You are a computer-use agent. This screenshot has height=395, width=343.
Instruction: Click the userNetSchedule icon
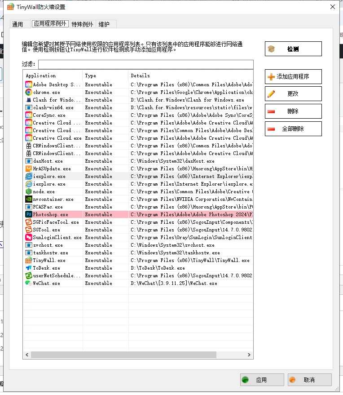pyautogui.click(x=29, y=275)
